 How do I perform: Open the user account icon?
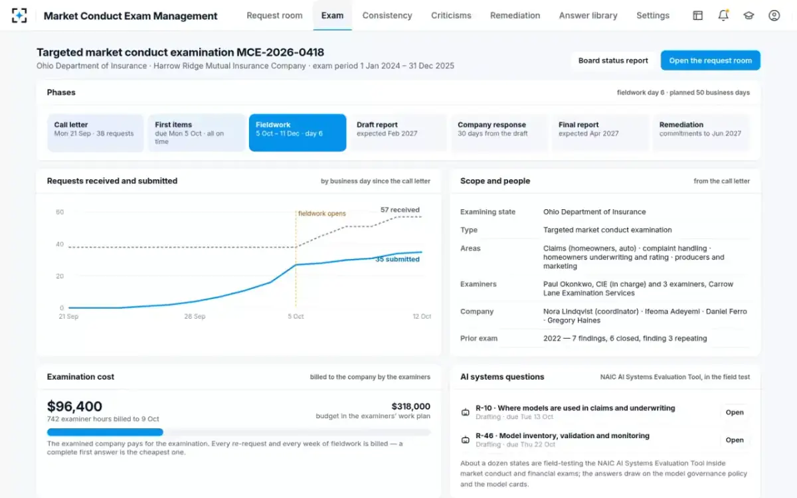[774, 15]
